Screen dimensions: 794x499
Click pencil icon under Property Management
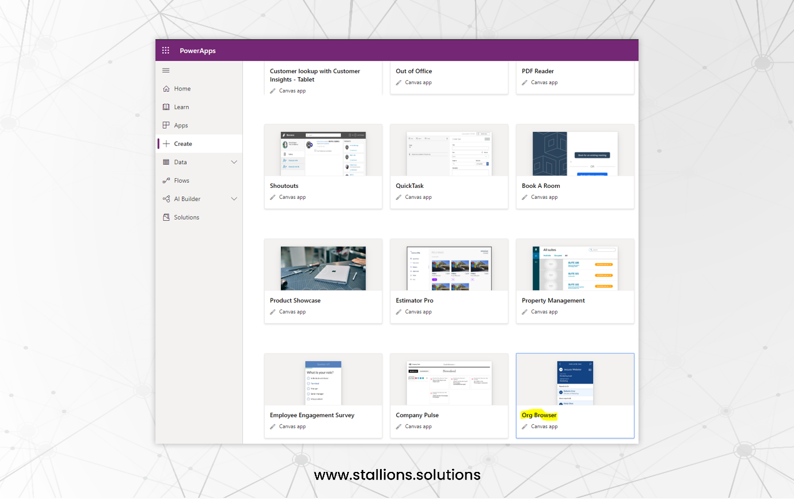click(x=525, y=312)
